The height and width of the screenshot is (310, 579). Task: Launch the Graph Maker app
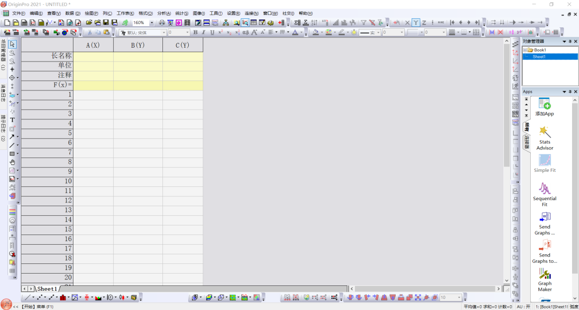click(545, 279)
